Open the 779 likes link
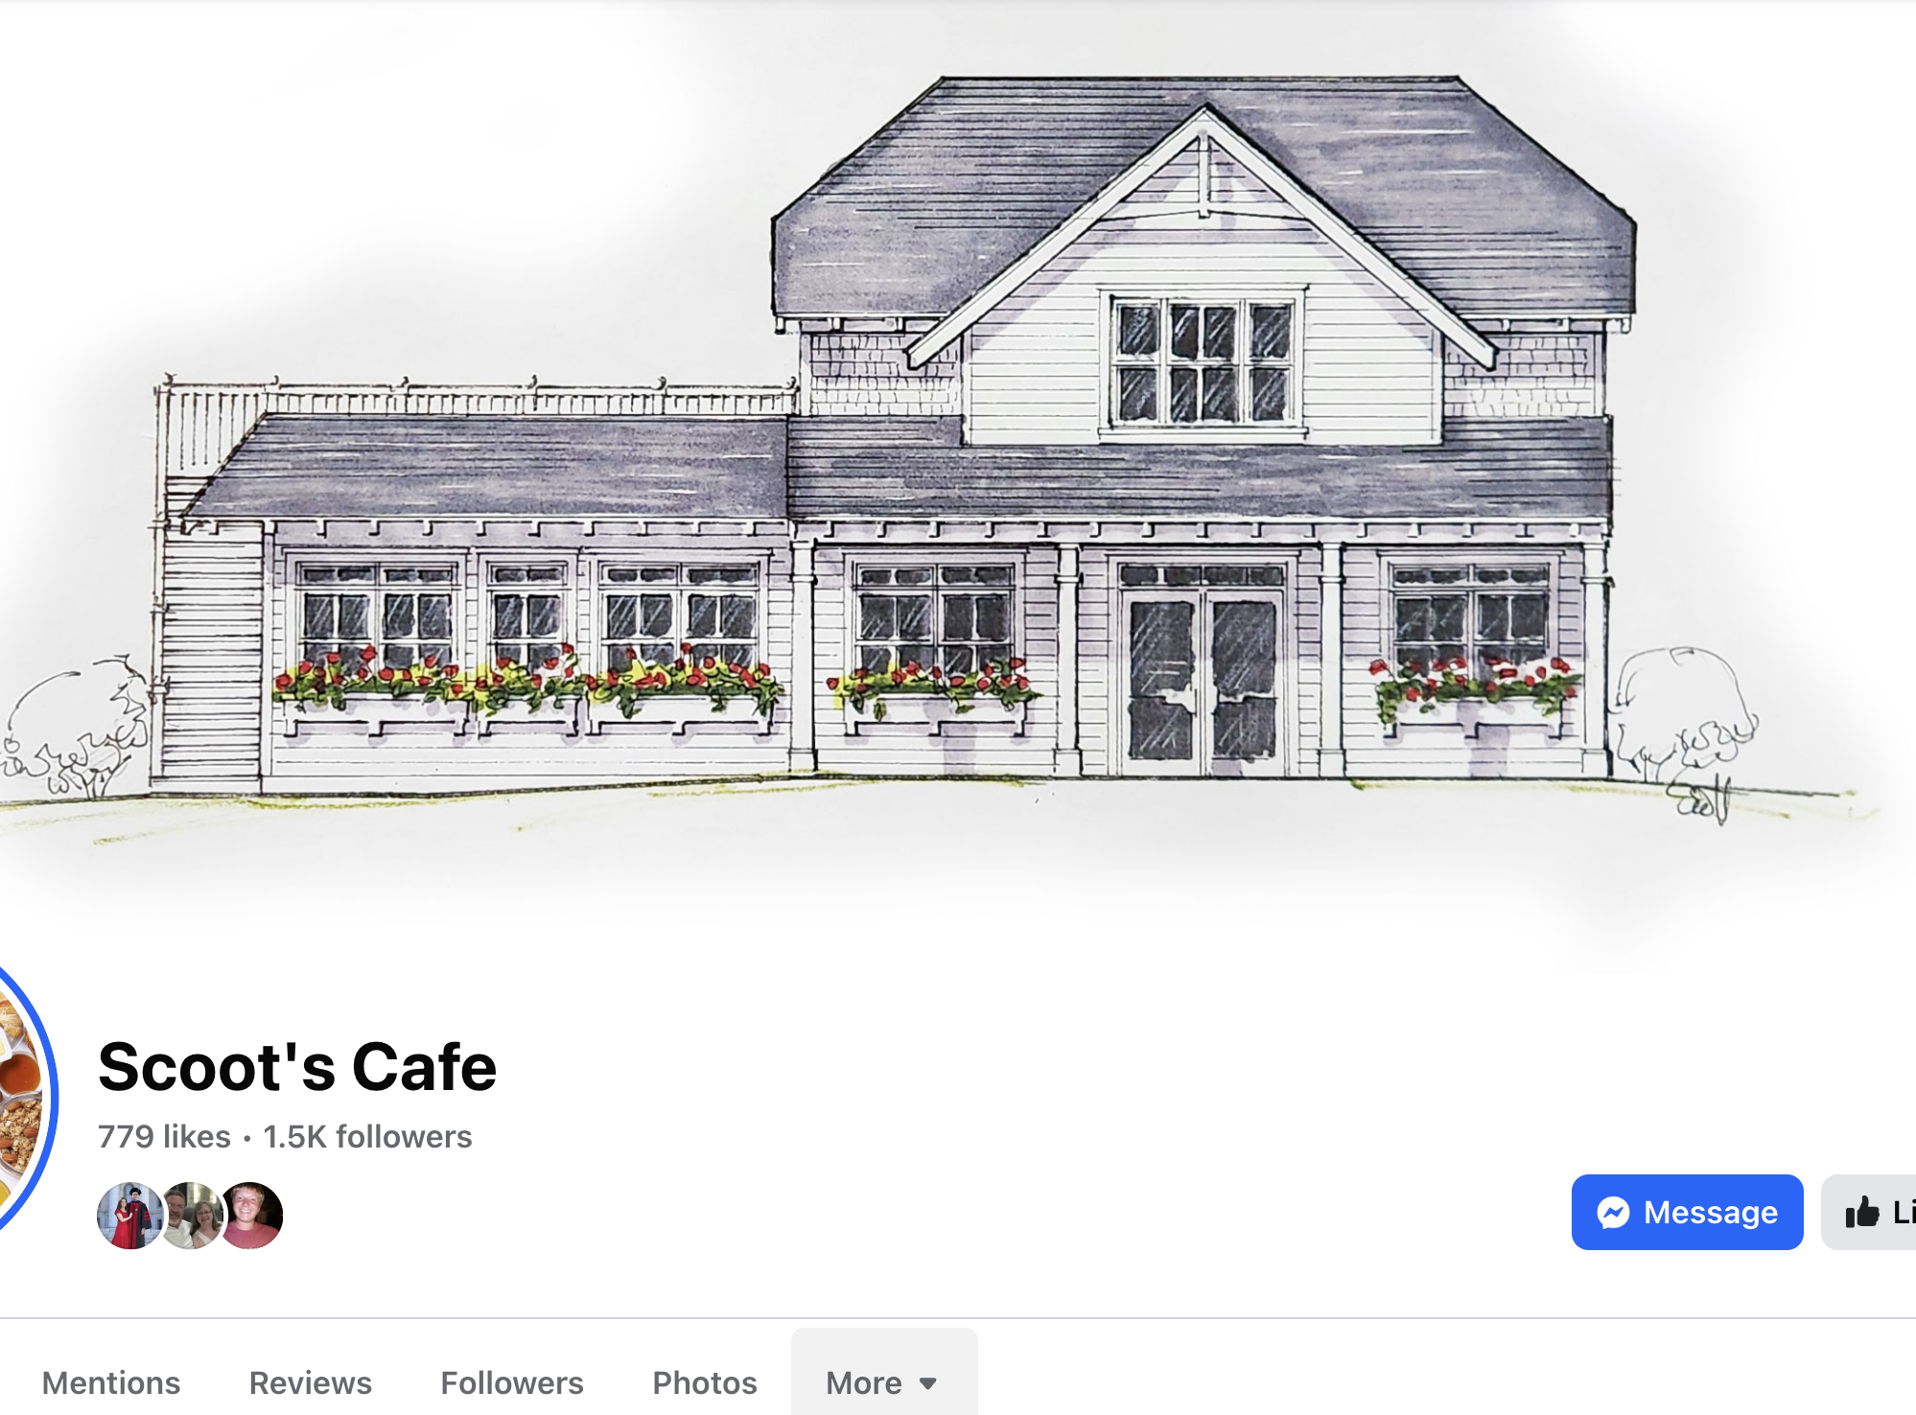Viewport: 1916px width, 1415px height. [x=164, y=1137]
